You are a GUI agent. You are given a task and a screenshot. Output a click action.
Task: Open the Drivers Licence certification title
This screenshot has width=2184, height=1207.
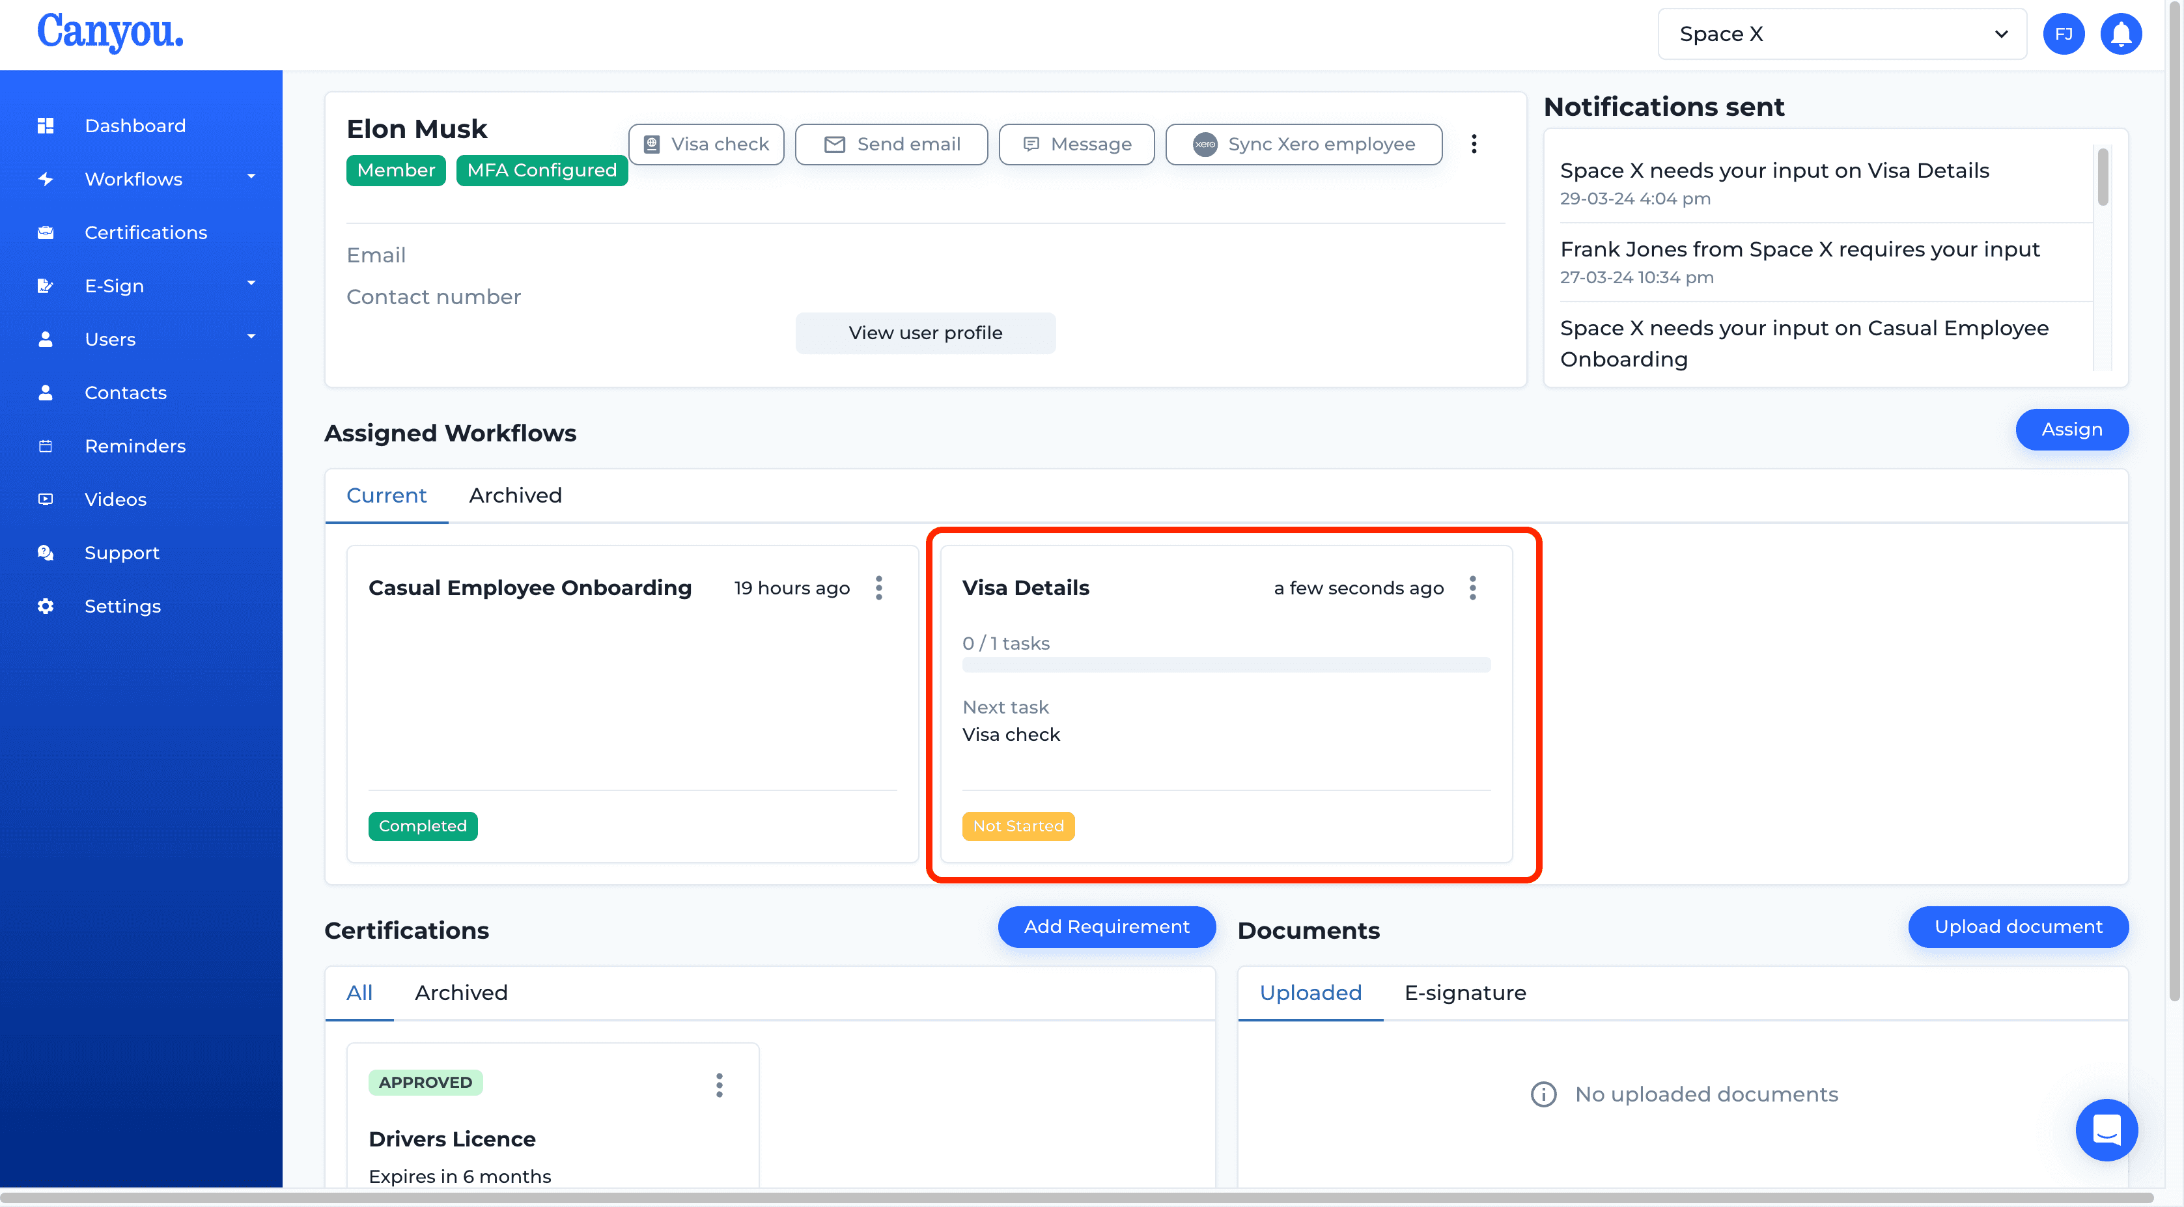452,1139
